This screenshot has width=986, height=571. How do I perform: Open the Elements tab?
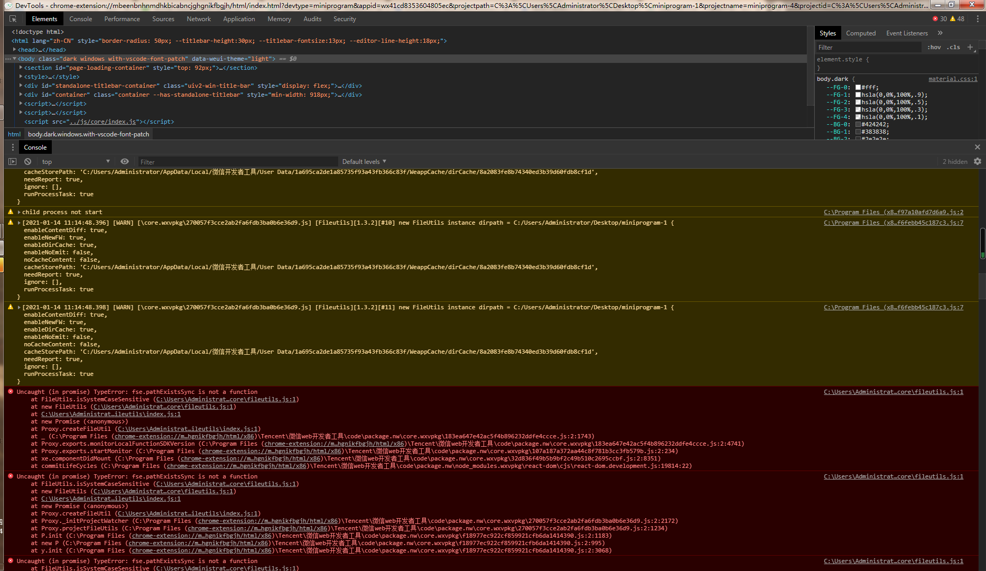[x=44, y=19]
